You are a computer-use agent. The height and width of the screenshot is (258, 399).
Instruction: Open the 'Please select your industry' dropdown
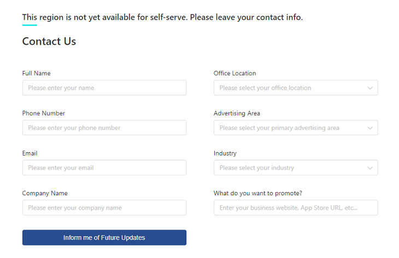click(290, 168)
